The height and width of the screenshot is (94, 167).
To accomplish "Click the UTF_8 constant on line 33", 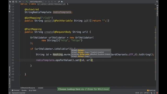I will tap(132, 55).
